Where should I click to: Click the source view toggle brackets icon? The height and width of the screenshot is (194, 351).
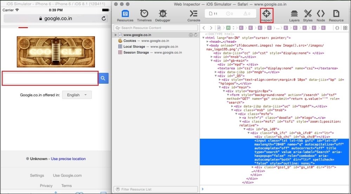(x=337, y=28)
